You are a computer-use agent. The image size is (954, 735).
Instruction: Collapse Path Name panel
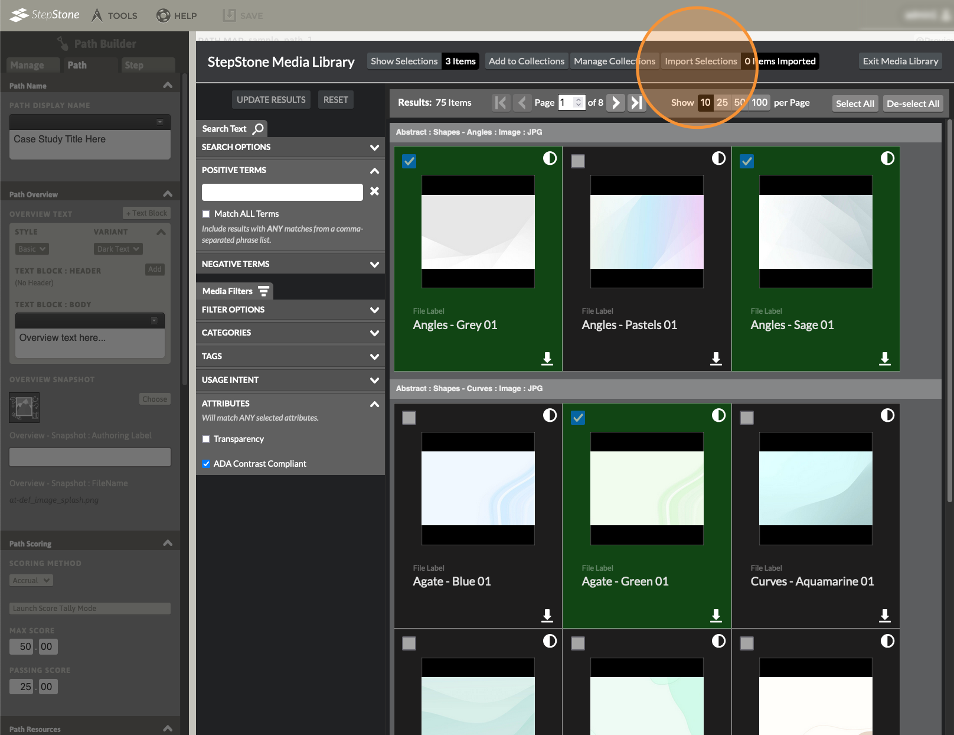coord(168,85)
